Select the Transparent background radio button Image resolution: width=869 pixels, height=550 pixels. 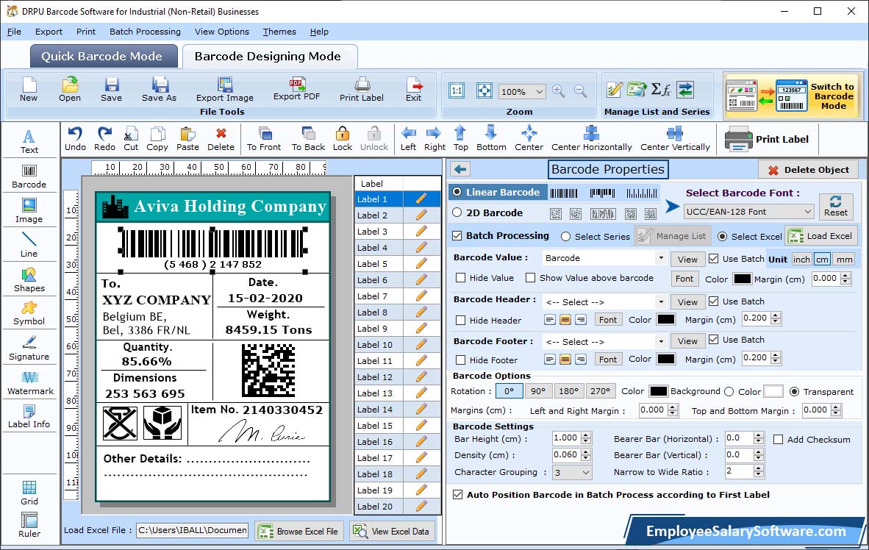tap(794, 391)
